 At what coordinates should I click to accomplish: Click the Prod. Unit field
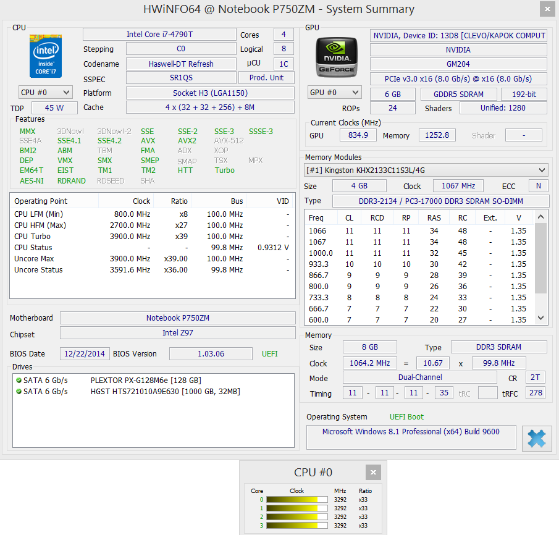tap(266, 78)
